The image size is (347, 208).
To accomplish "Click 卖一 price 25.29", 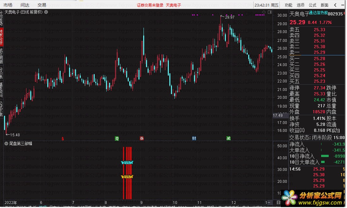I will (x=319, y=52).
